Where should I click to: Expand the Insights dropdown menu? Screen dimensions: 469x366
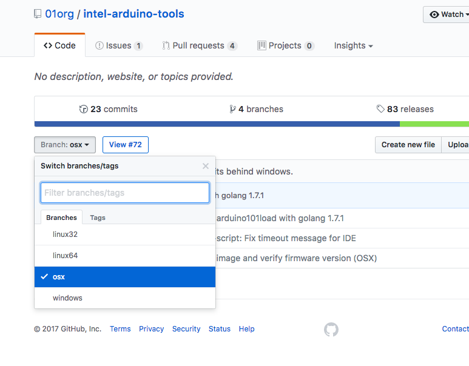tap(353, 45)
